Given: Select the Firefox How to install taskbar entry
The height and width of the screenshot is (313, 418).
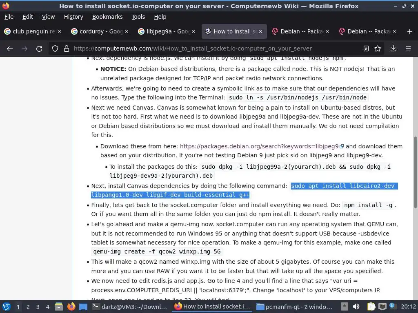Looking at the screenshot, I should 212,306.
